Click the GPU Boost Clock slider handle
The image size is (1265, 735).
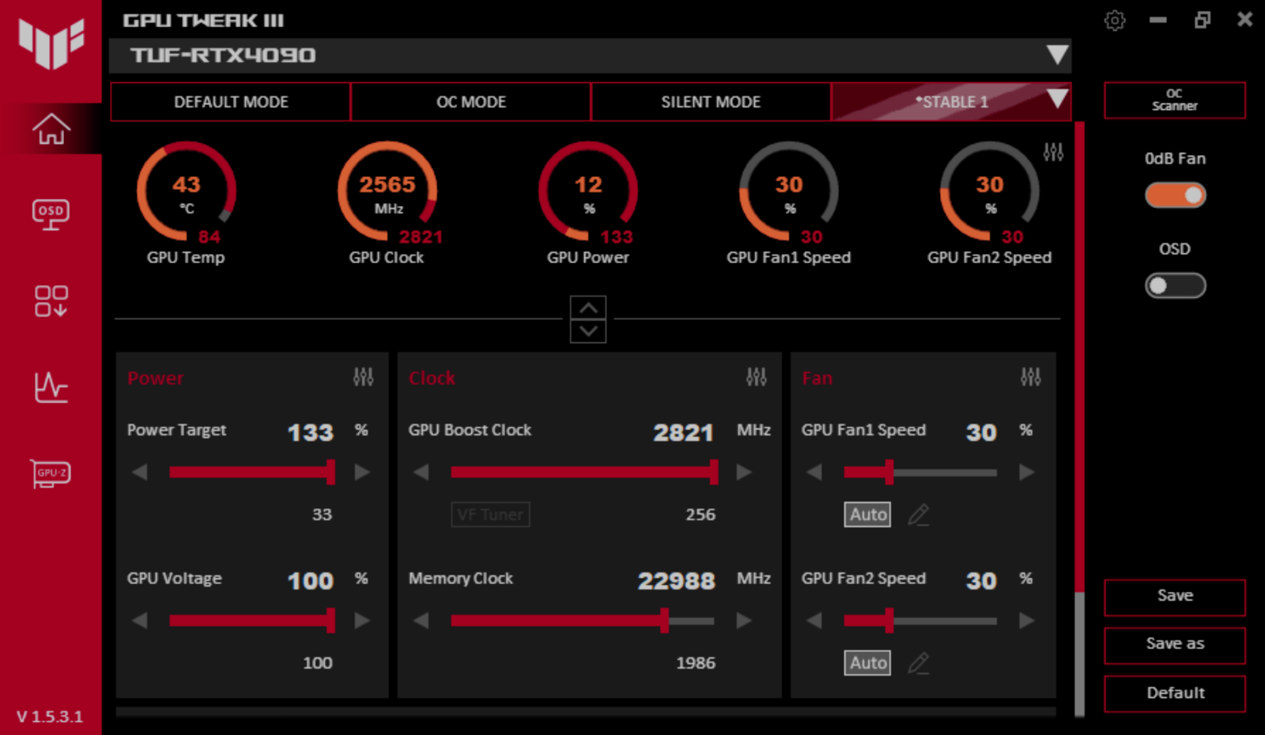(x=714, y=473)
